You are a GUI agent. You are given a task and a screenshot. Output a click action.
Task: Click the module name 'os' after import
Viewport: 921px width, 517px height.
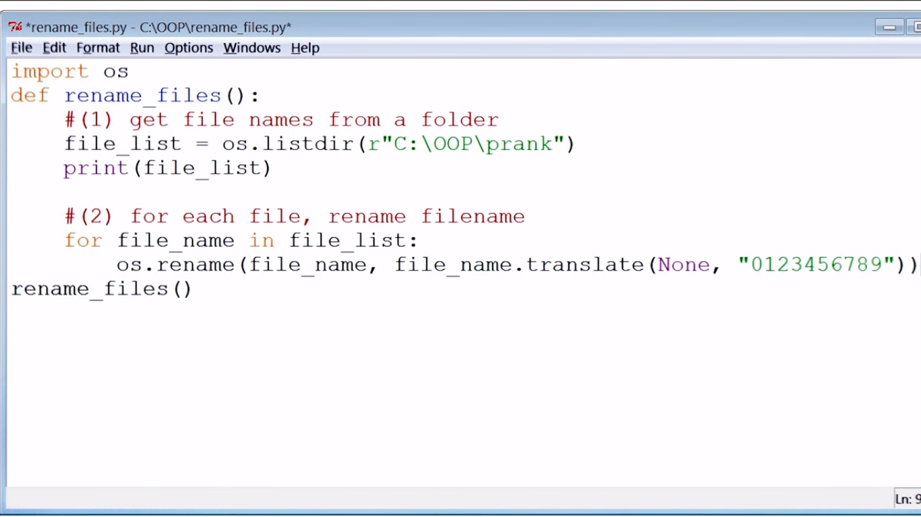point(116,71)
